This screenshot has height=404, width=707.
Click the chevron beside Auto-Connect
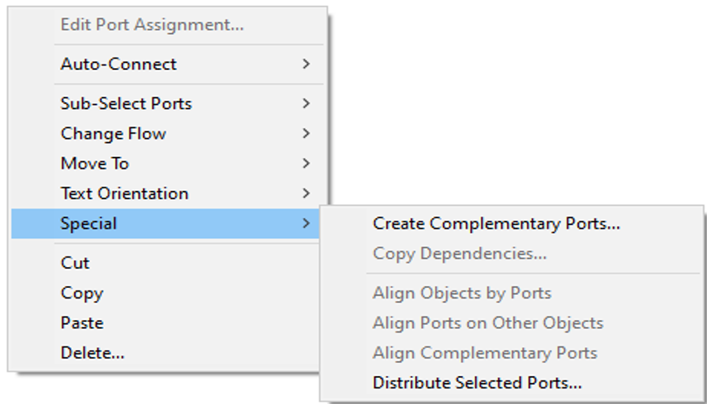[306, 64]
